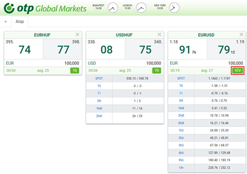
Task: Select 6hó tenor in EURUSD table
Action: pyautogui.click(x=181, y=153)
